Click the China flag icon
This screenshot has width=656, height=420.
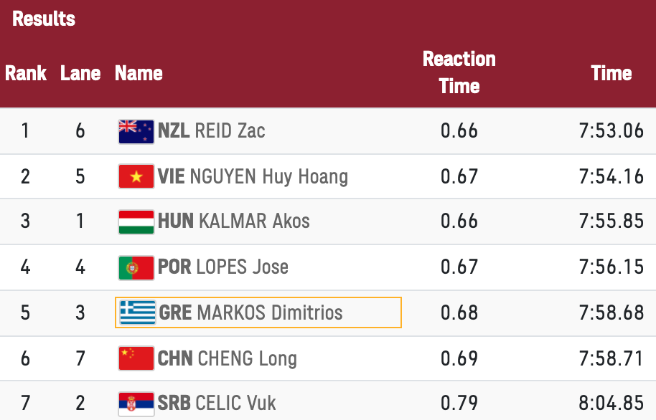[x=136, y=358]
